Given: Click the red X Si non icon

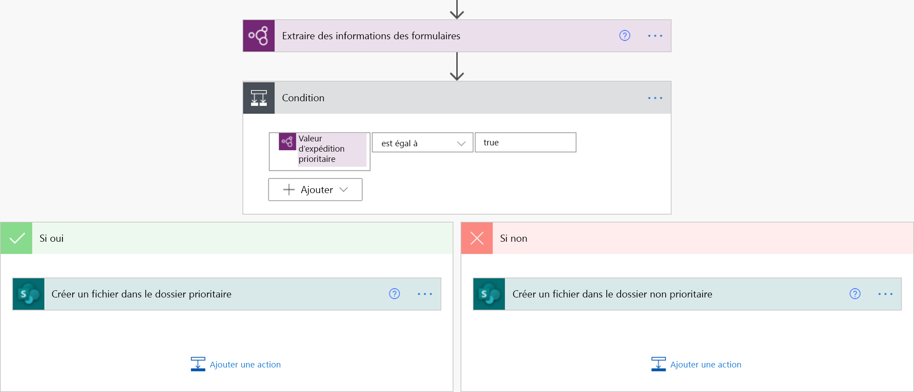Looking at the screenshot, I should point(477,238).
